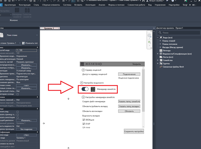
Task: Collapse the Настройки видимости section
Action: [82, 83]
